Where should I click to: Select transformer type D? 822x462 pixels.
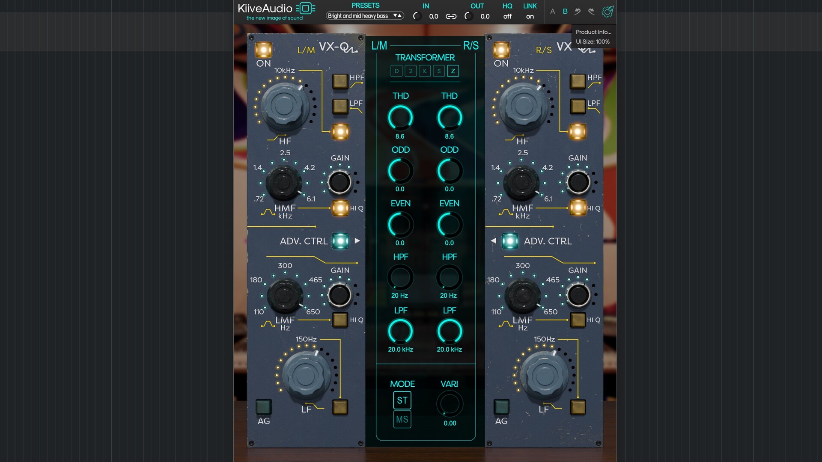(396, 71)
